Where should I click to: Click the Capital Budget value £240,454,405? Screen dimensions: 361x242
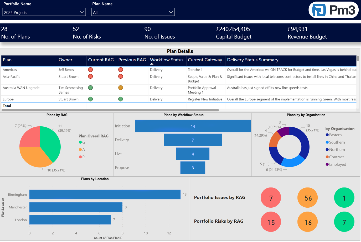click(233, 29)
